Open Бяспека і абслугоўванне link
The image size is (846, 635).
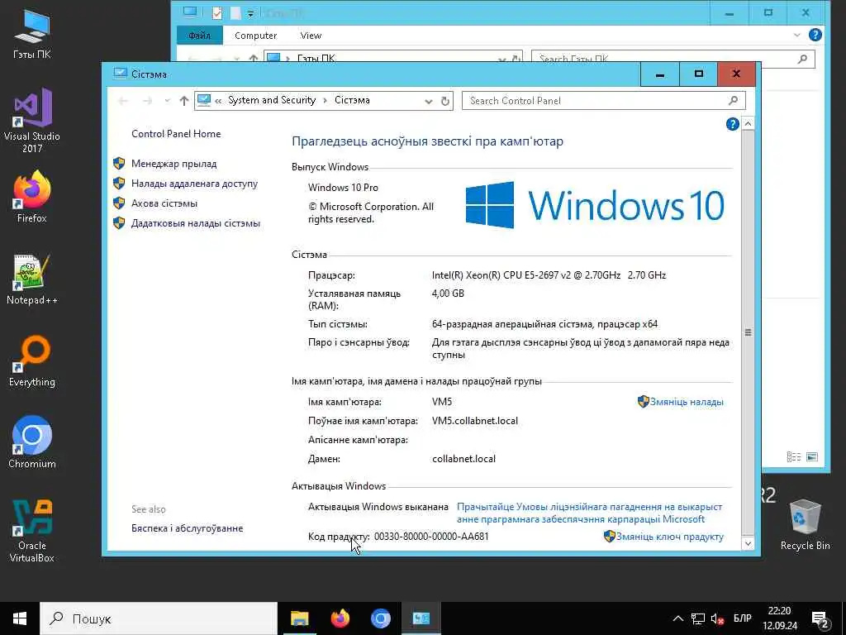click(188, 528)
